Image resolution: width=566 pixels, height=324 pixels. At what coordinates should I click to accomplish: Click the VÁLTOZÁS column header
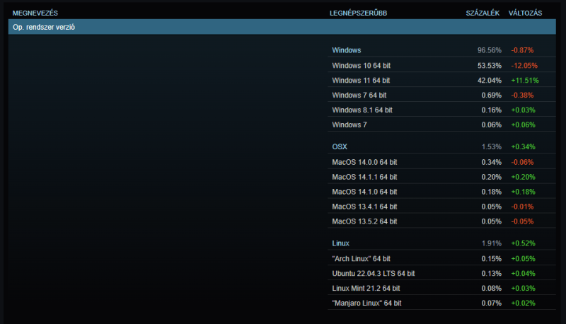[525, 13]
